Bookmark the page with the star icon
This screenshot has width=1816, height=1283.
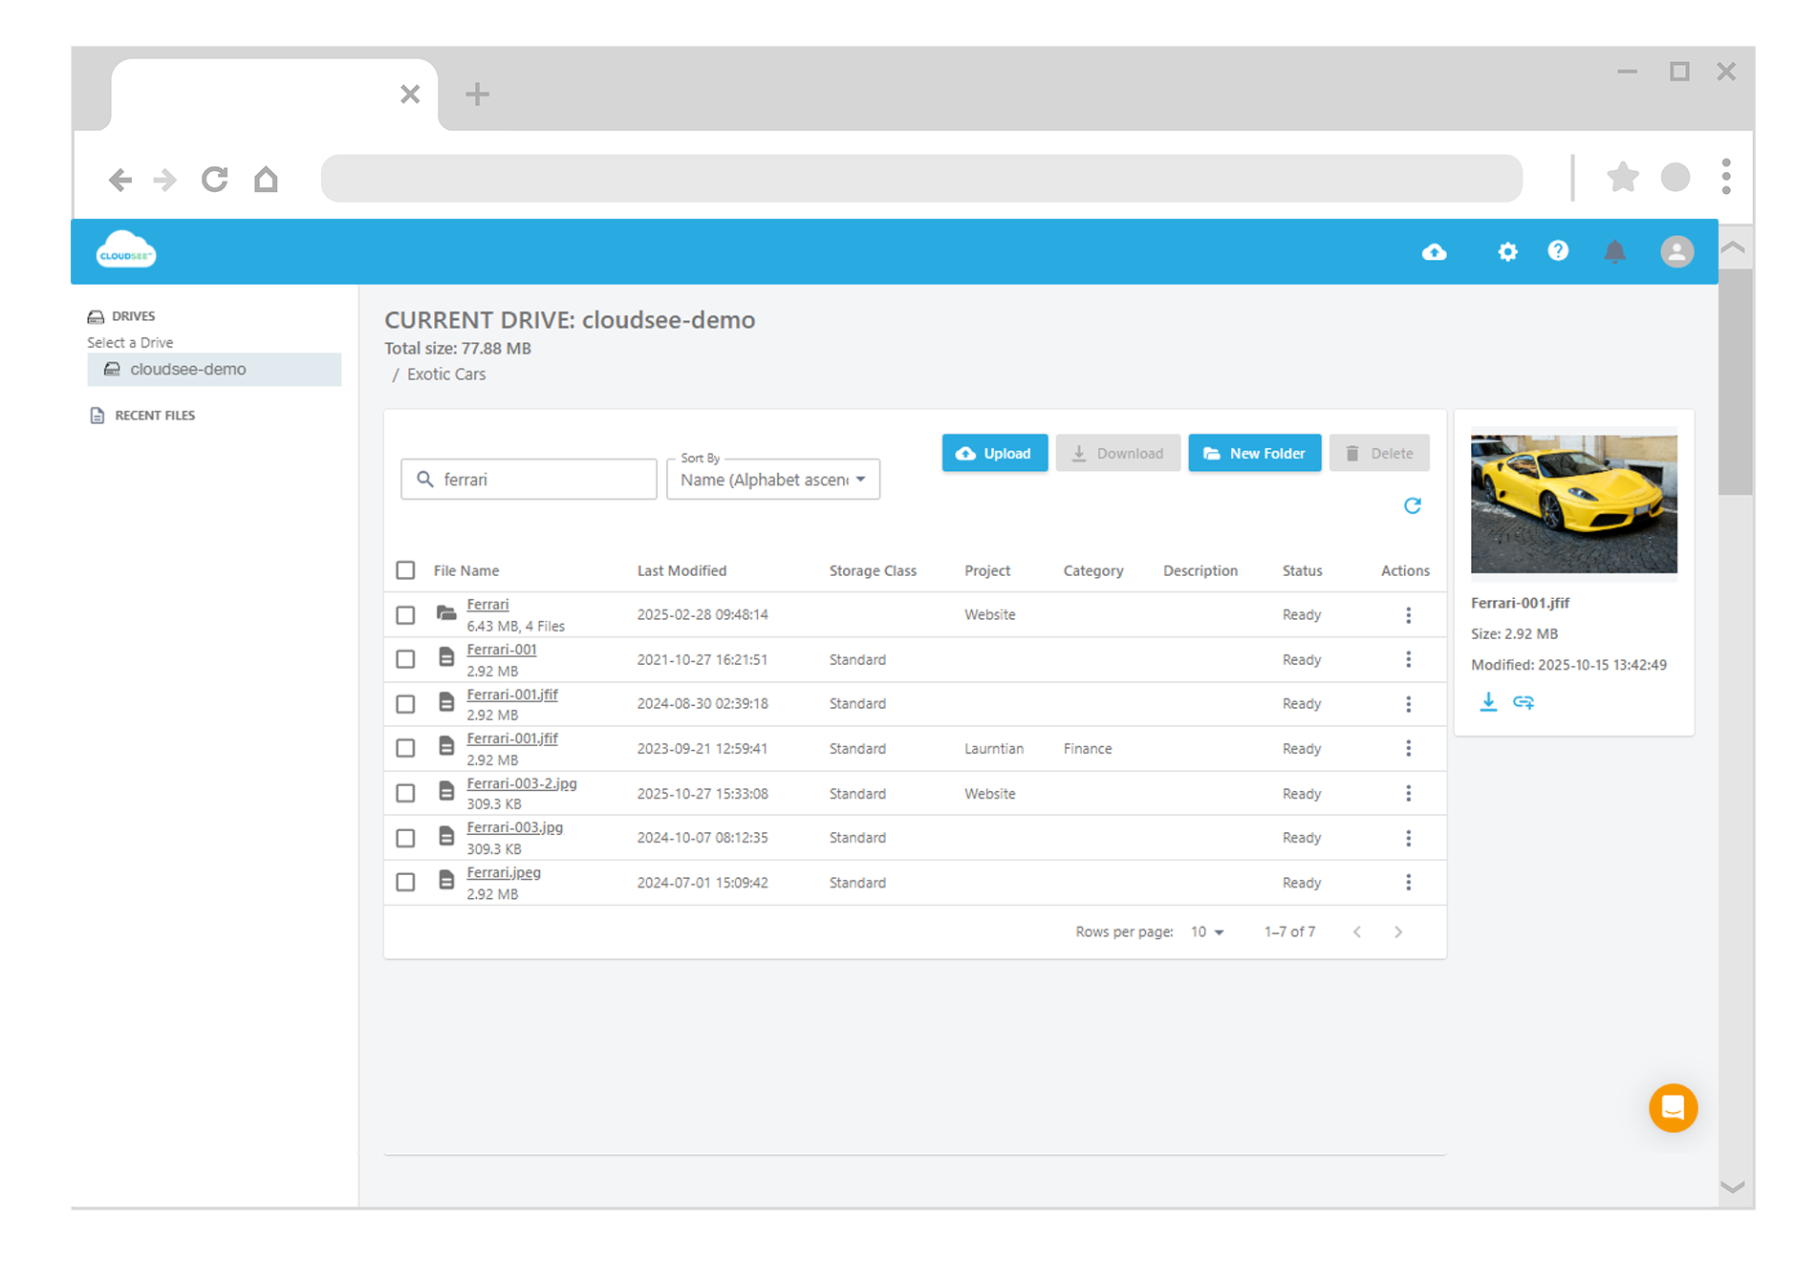(x=1622, y=177)
